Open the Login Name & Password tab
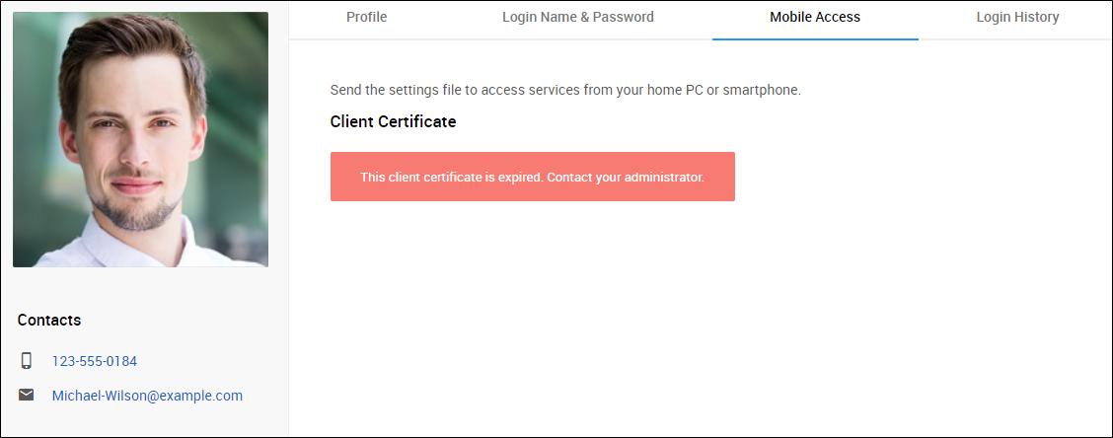 click(577, 17)
